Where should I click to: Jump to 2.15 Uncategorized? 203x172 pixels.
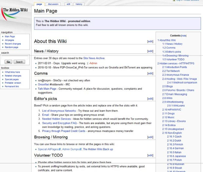coord(173,129)
